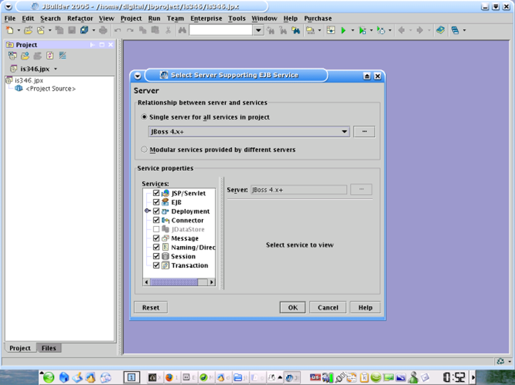
Task: Open the toolbar search field dropdown arrow
Action: [258, 30]
